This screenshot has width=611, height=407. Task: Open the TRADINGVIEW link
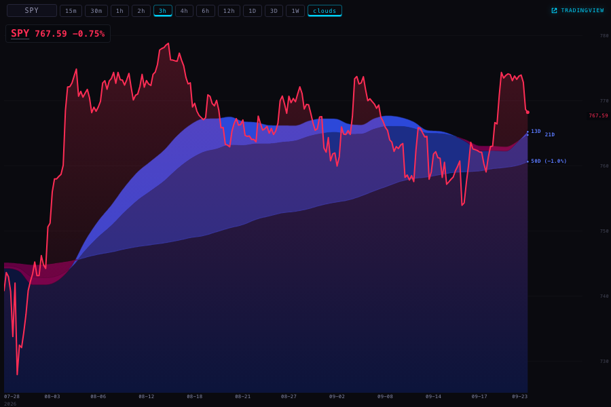[578, 11]
